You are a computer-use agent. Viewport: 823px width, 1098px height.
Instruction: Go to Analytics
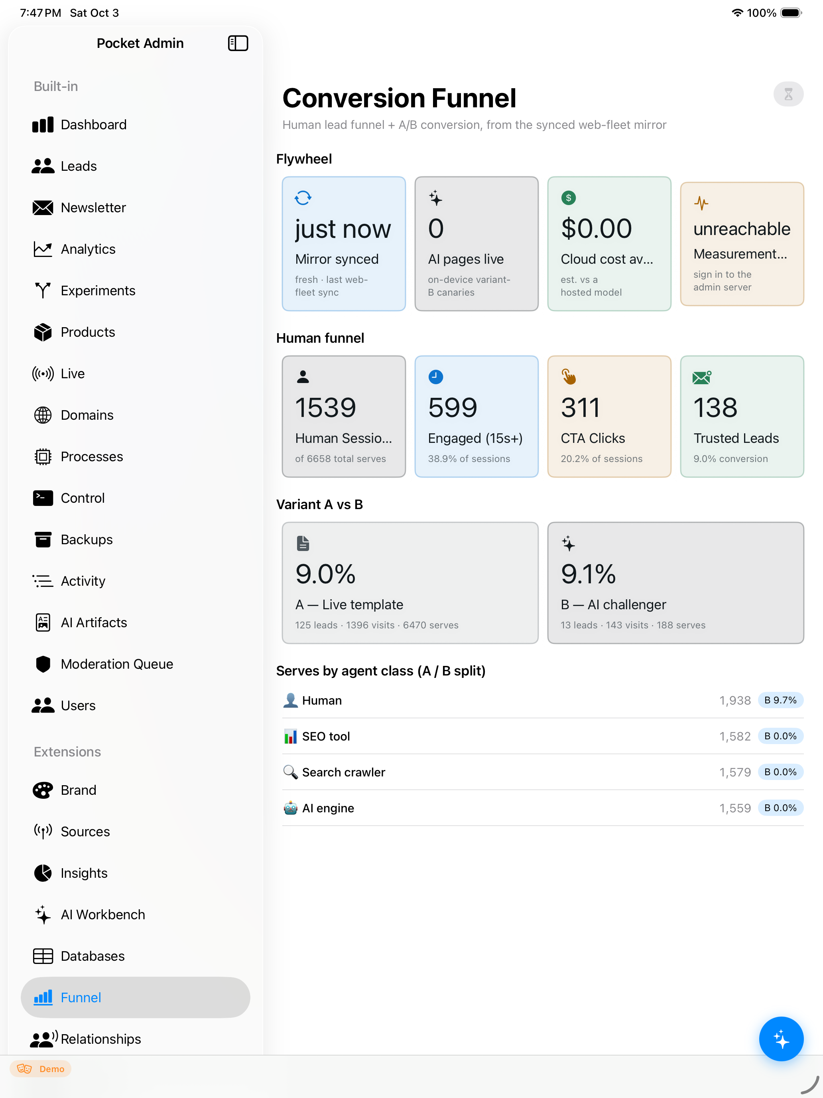(135, 249)
